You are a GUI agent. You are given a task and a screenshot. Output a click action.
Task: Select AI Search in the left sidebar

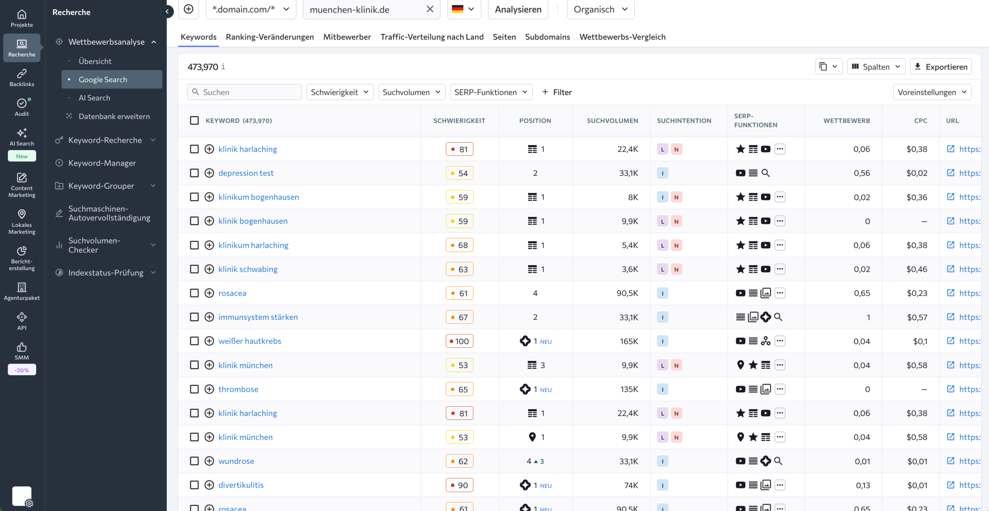point(94,98)
